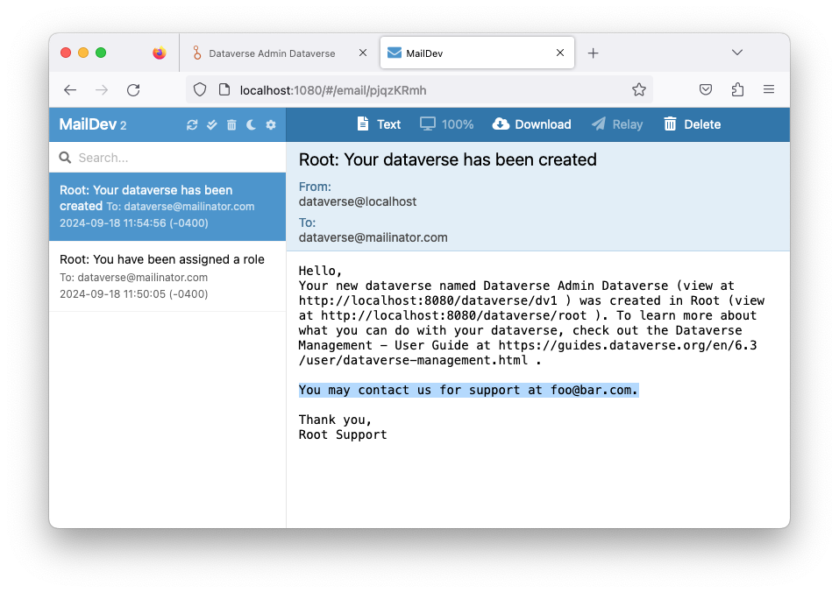Toggle dark mode moon icon
Viewport: 839px width, 593px height.
(251, 125)
